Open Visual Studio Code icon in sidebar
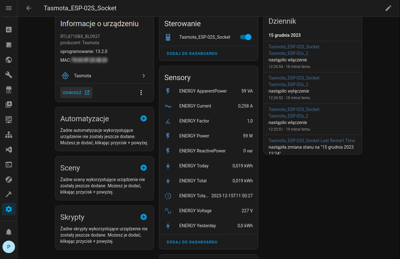 tap(9, 150)
